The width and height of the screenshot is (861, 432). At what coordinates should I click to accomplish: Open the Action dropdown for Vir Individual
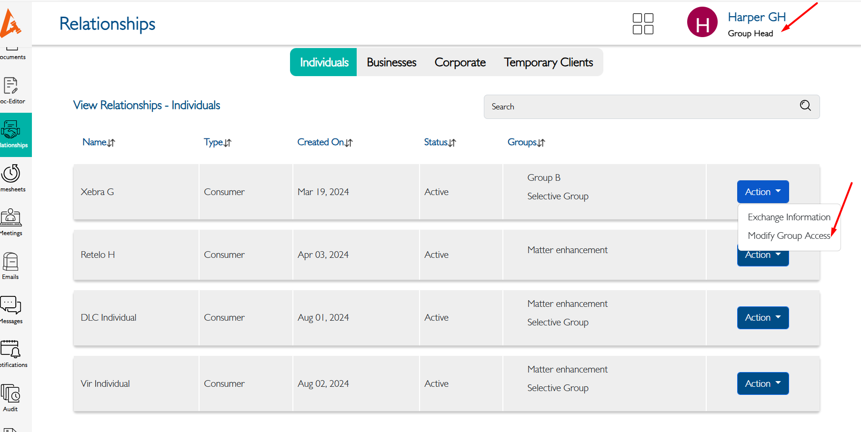coord(762,383)
